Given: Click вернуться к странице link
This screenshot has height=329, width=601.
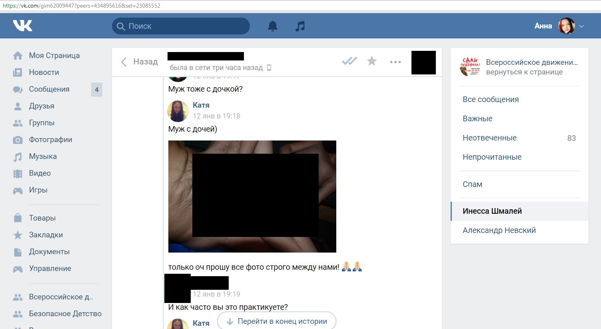Looking at the screenshot, I should point(524,72).
